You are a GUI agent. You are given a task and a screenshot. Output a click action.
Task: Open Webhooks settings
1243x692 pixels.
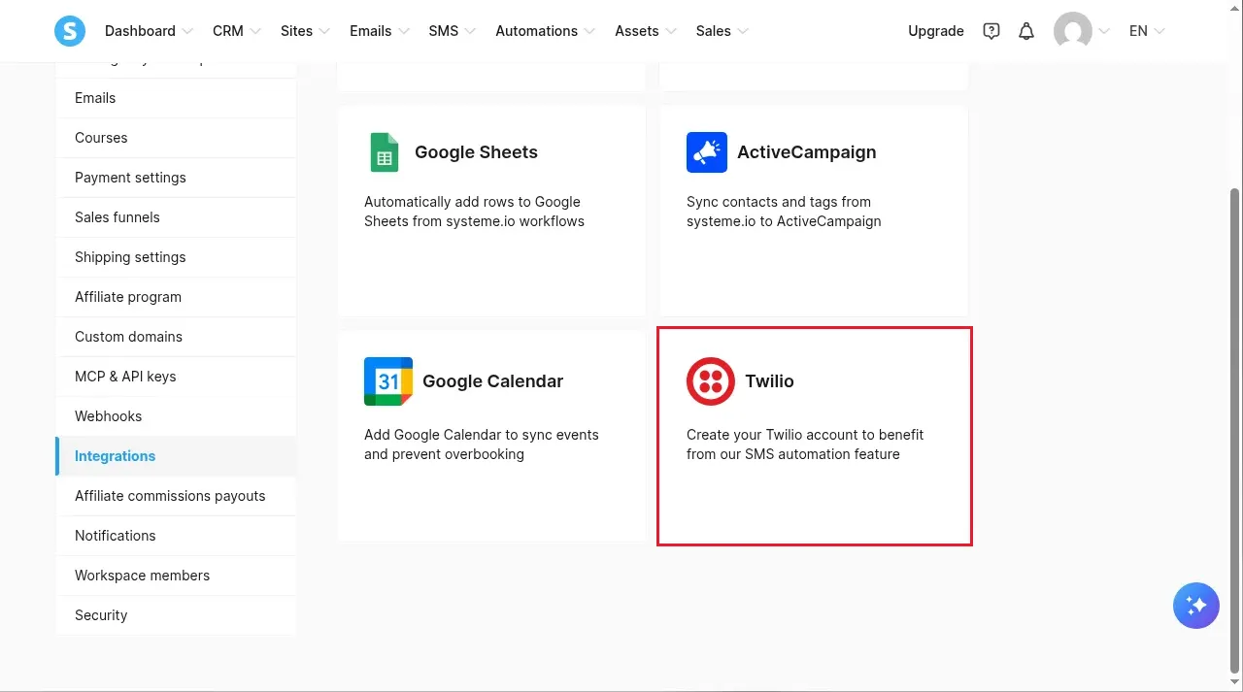click(x=176, y=416)
